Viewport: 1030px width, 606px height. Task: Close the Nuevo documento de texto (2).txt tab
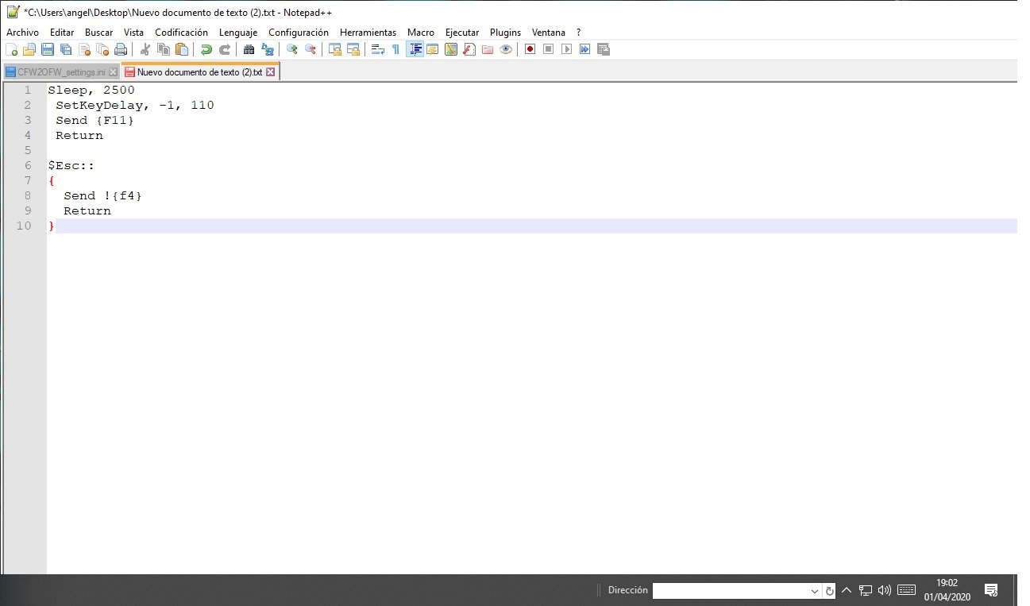pyautogui.click(x=270, y=72)
